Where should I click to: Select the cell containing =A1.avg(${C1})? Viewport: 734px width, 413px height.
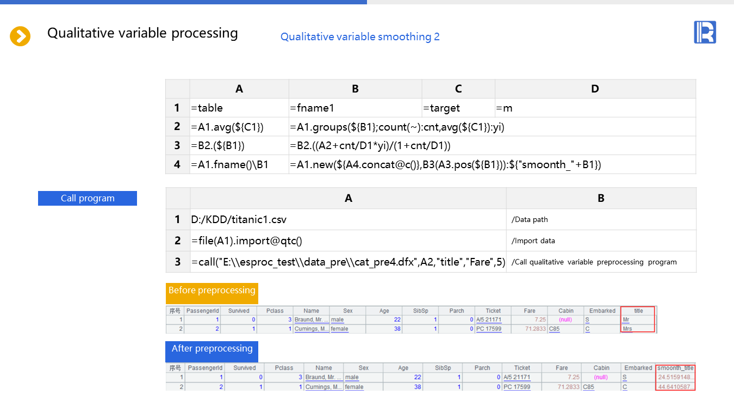pyautogui.click(x=239, y=127)
